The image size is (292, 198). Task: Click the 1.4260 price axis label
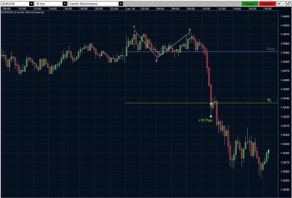click(285, 172)
